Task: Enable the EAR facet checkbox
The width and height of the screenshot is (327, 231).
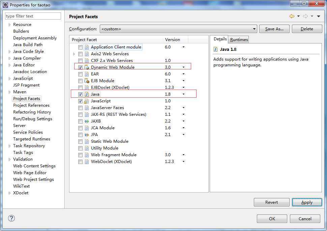Action: tap(80, 74)
